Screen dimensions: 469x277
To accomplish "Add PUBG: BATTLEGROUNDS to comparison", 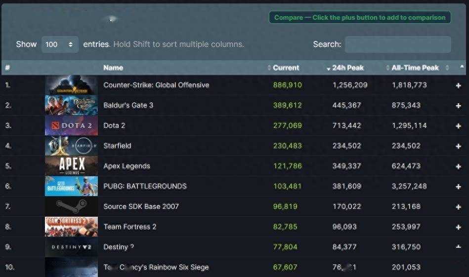I will tap(458, 187).
